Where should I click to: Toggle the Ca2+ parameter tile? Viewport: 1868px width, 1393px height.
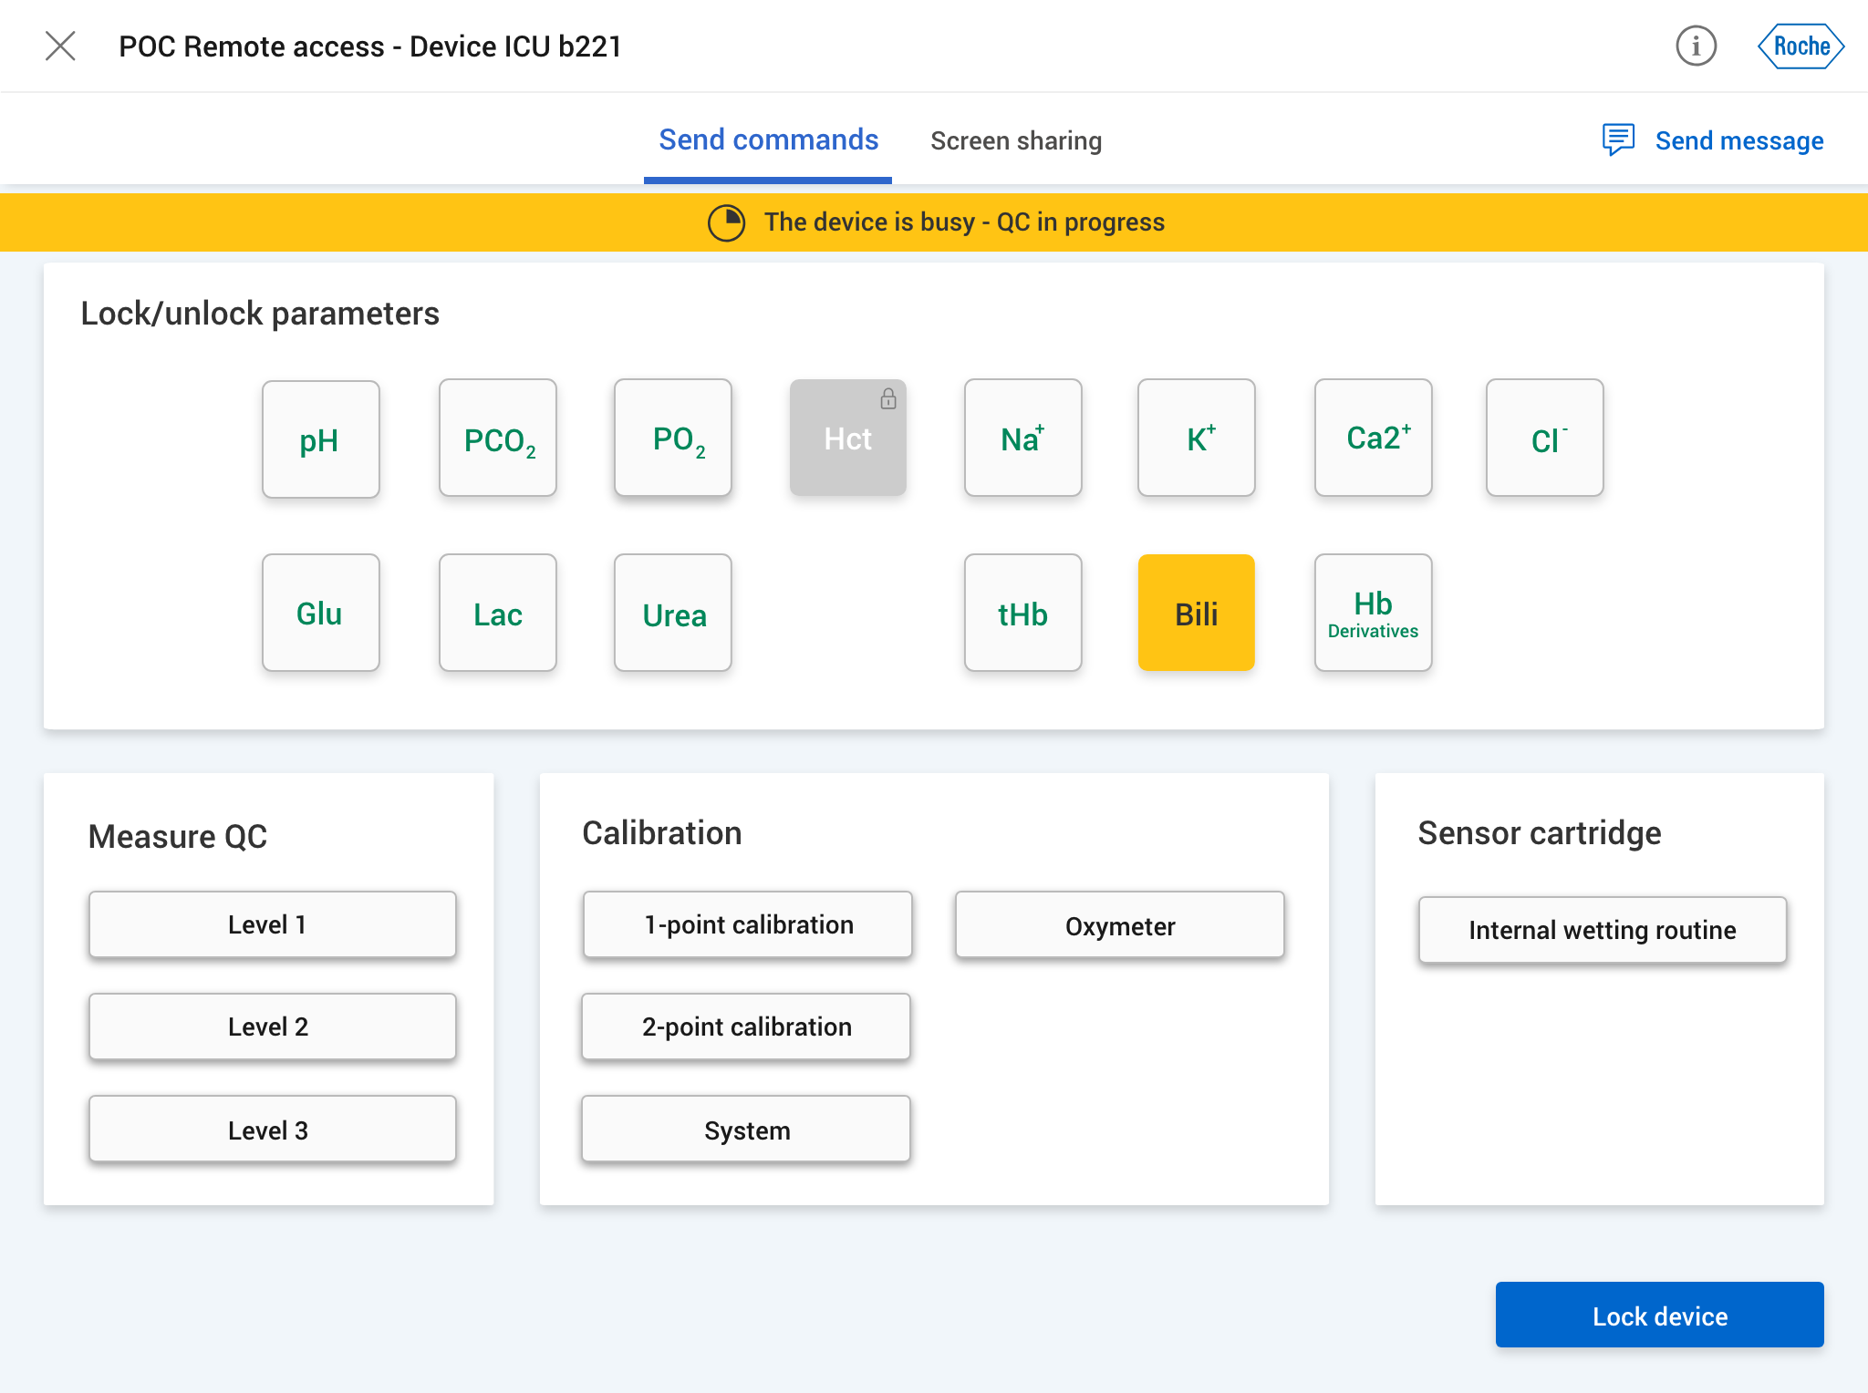click(x=1372, y=439)
